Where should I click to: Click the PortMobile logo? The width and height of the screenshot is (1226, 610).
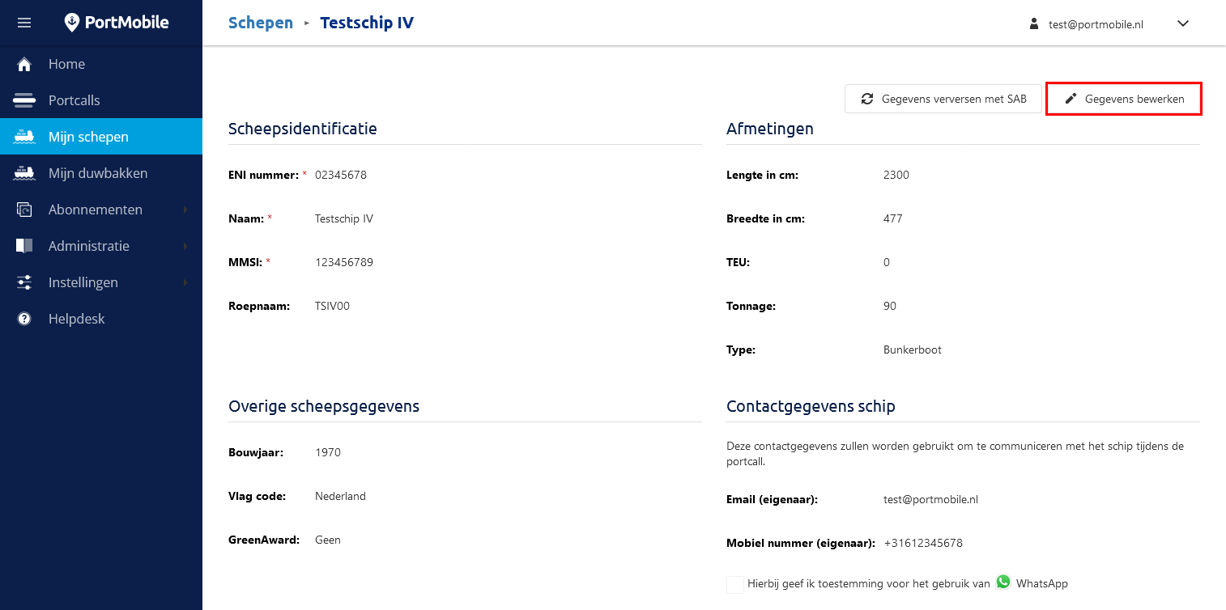[117, 23]
